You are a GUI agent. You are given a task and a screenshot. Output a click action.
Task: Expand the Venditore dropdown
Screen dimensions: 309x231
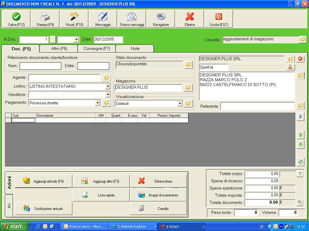108,94
